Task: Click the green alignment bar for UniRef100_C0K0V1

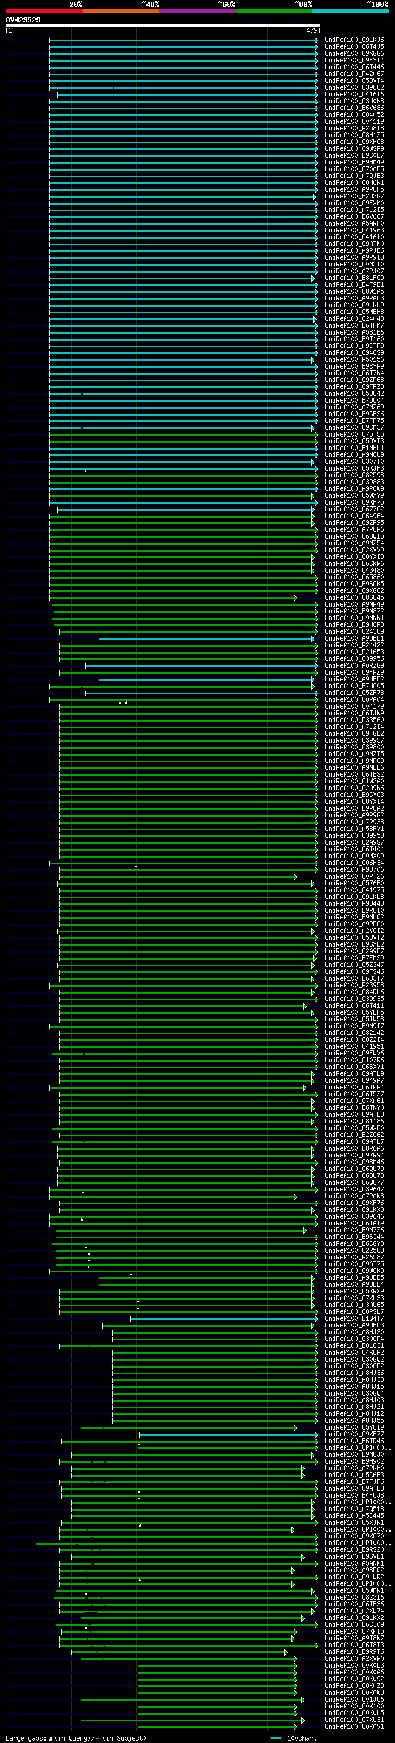Action: tap(217, 1726)
